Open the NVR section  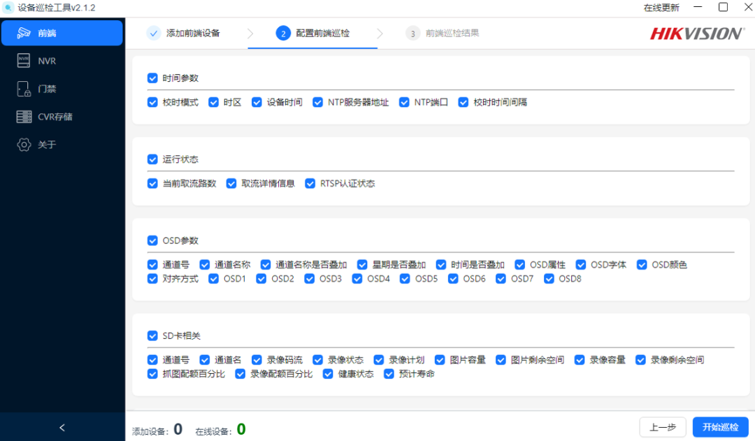(62, 61)
